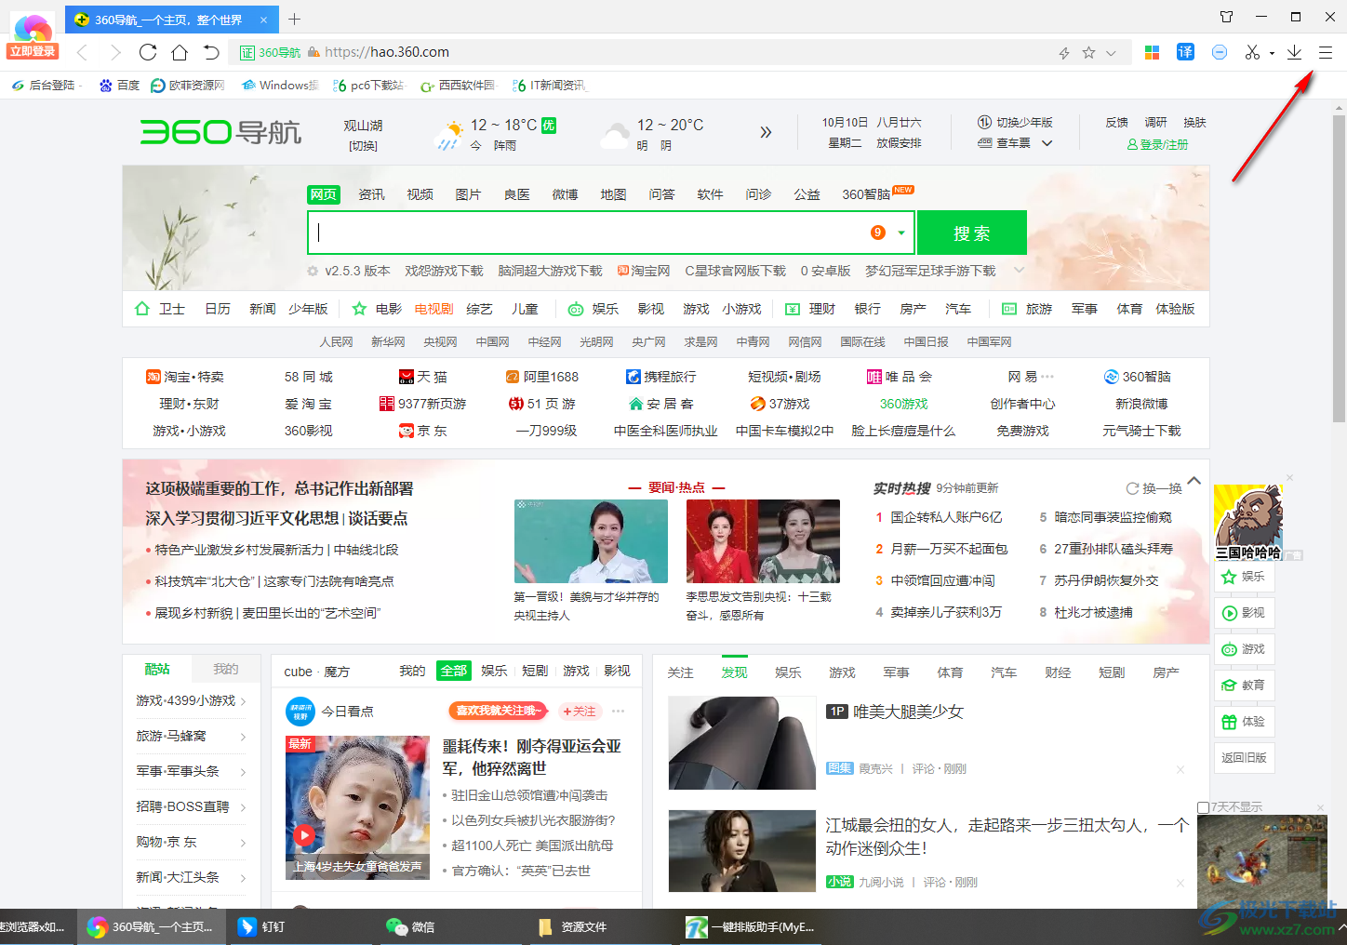This screenshot has height=945, width=1347.
Task: Go back with the browser back arrow
Action: pos(82,52)
